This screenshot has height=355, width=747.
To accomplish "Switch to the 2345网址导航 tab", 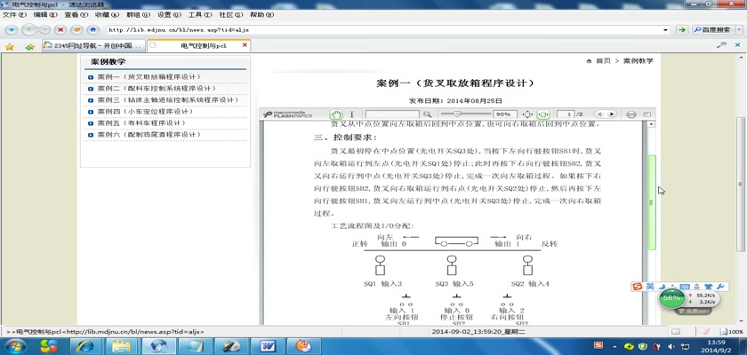I will (92, 45).
